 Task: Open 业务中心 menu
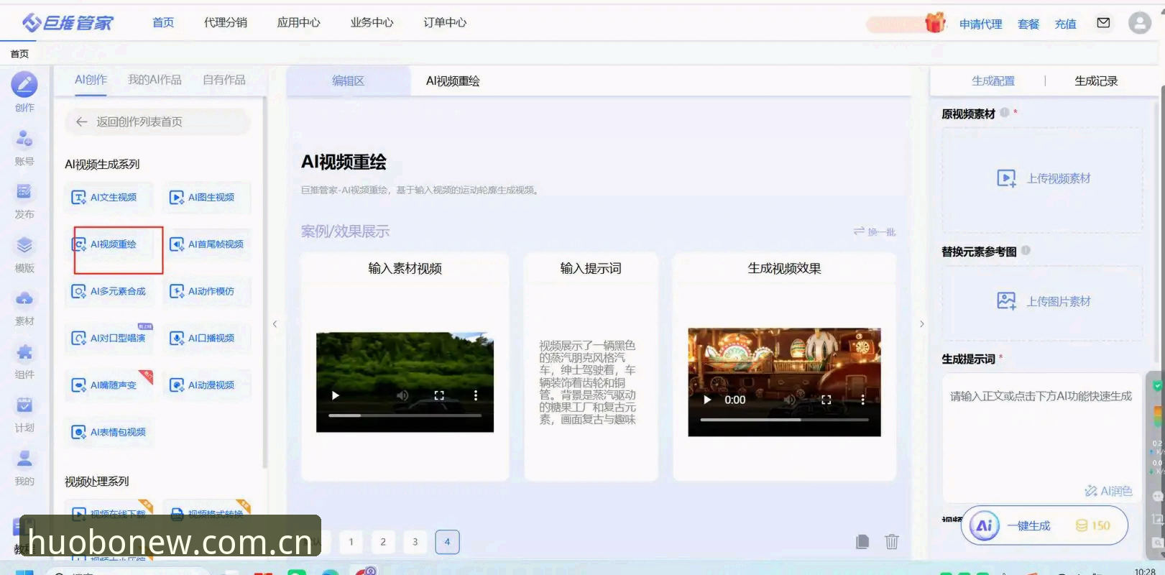tap(372, 22)
